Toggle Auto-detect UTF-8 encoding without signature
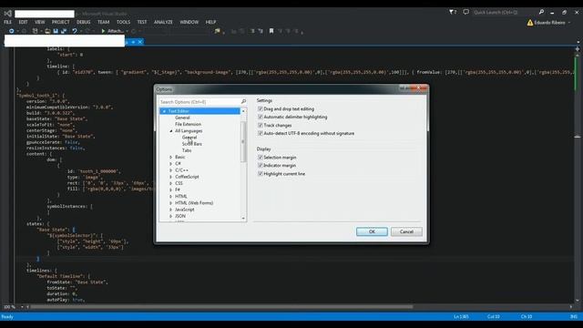583x328 pixels. (x=261, y=134)
